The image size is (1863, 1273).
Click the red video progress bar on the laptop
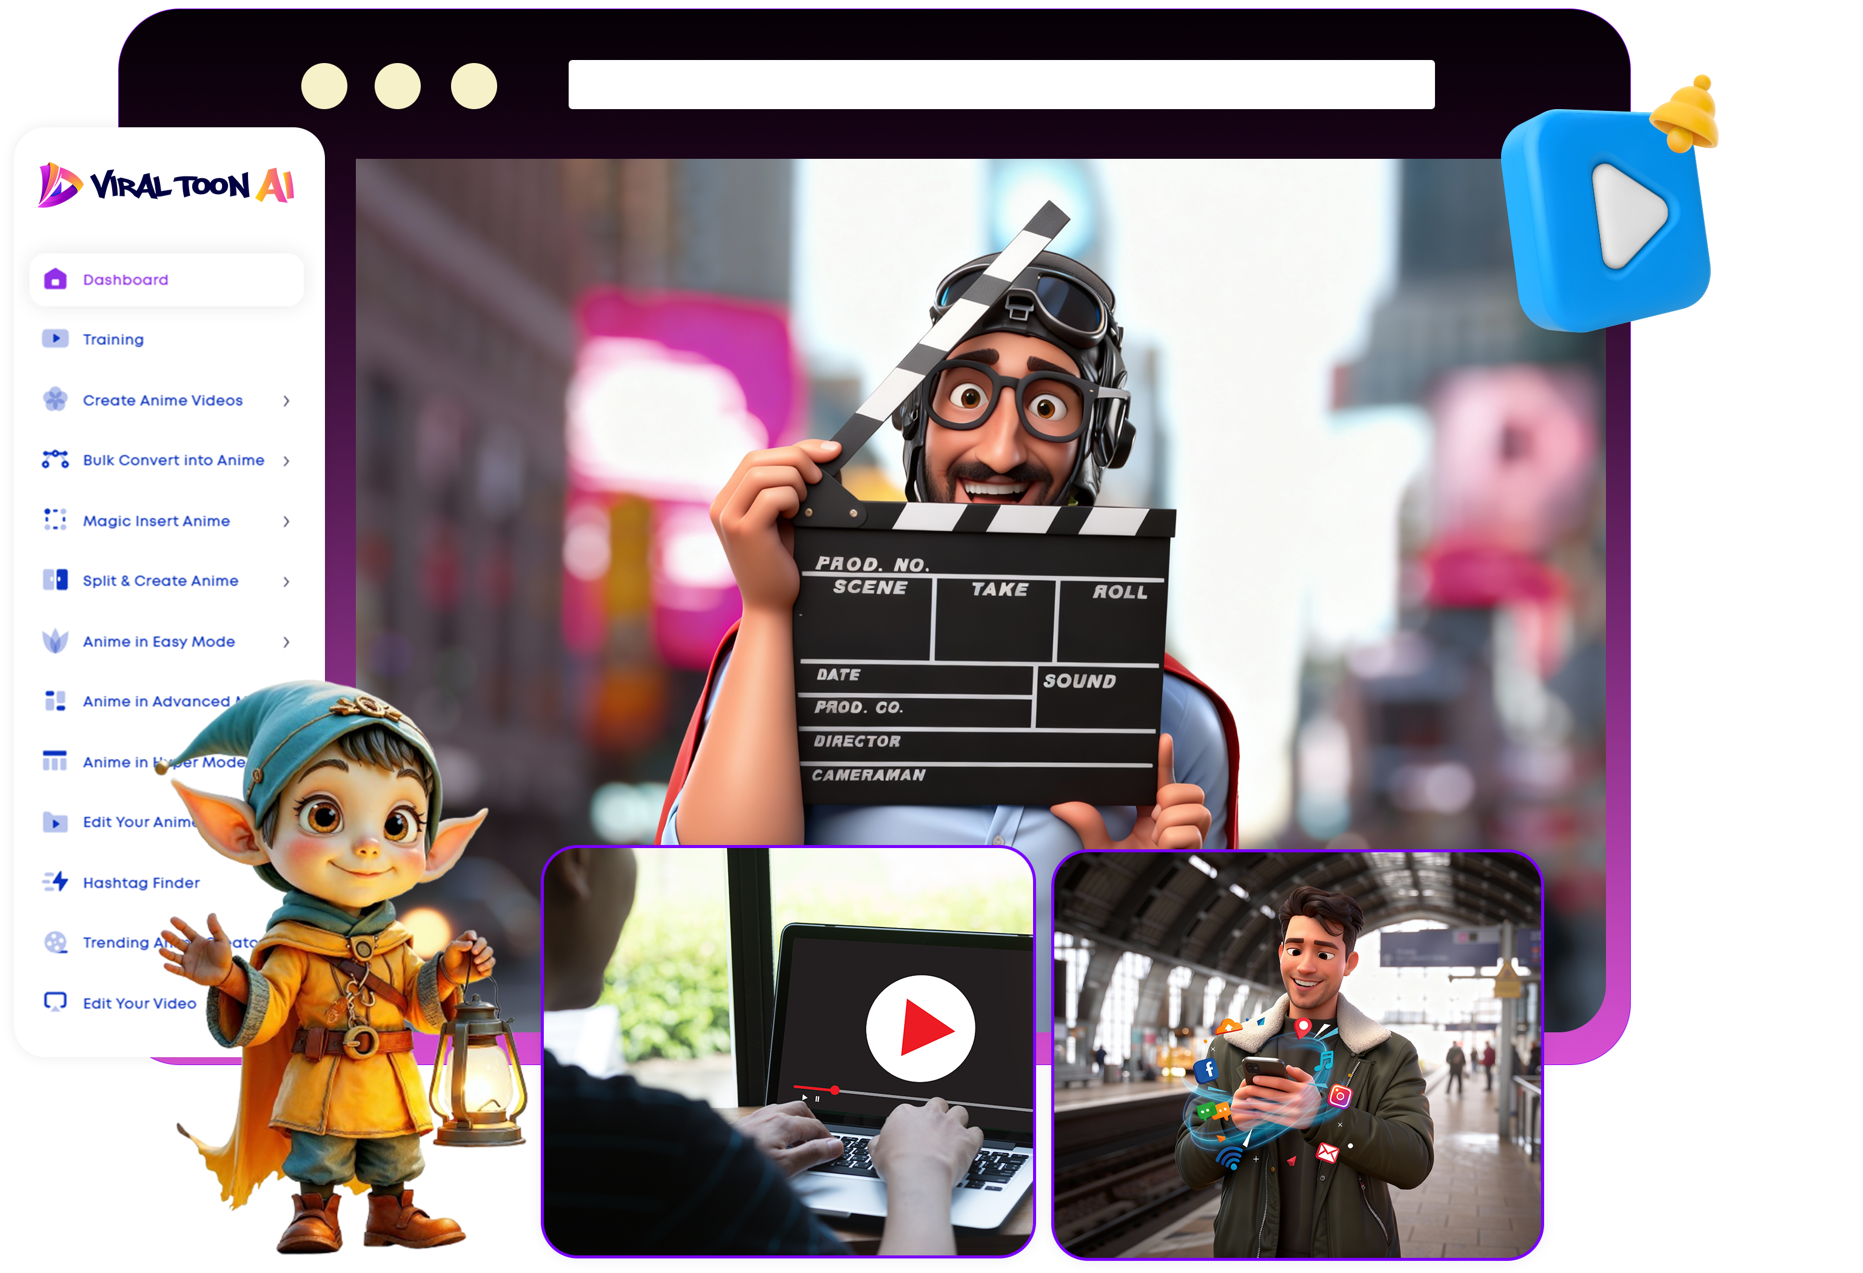[x=814, y=1089]
